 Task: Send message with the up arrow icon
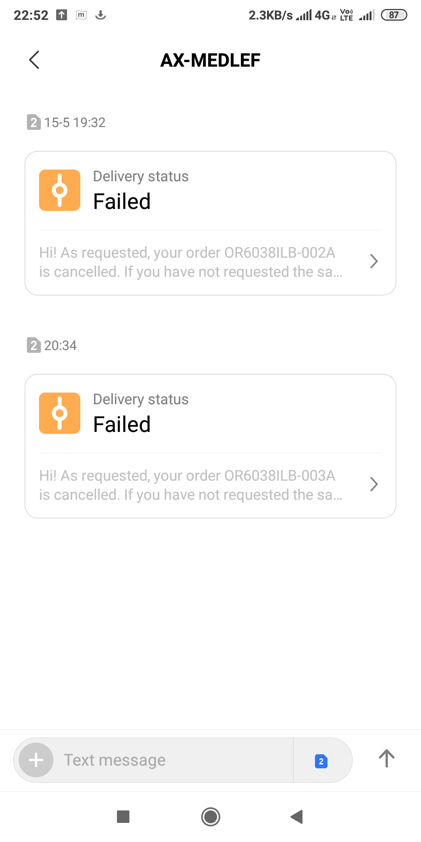point(387,759)
